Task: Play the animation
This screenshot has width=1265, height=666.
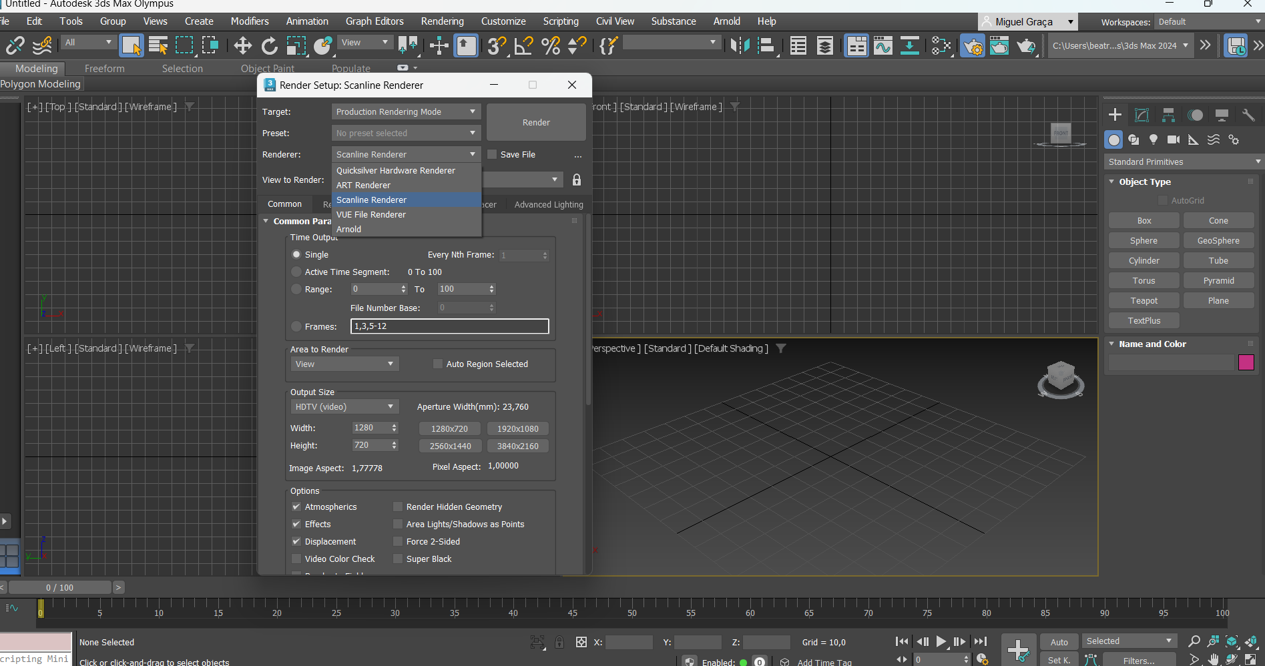Action: point(941,641)
